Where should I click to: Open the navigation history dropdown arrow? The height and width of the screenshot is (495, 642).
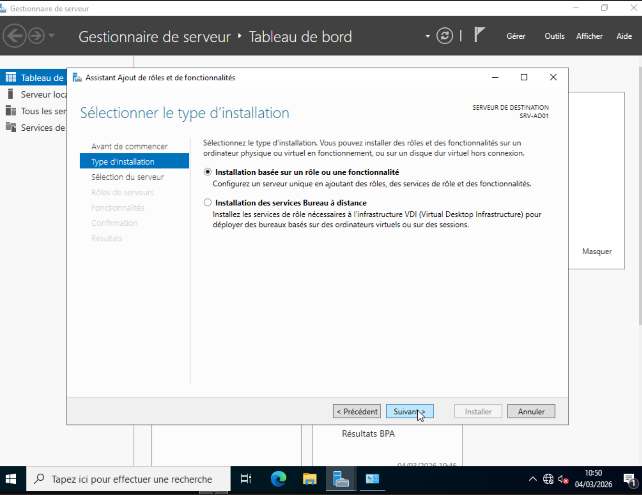[52, 36]
